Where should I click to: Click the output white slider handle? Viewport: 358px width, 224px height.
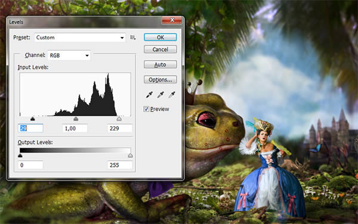coord(130,155)
